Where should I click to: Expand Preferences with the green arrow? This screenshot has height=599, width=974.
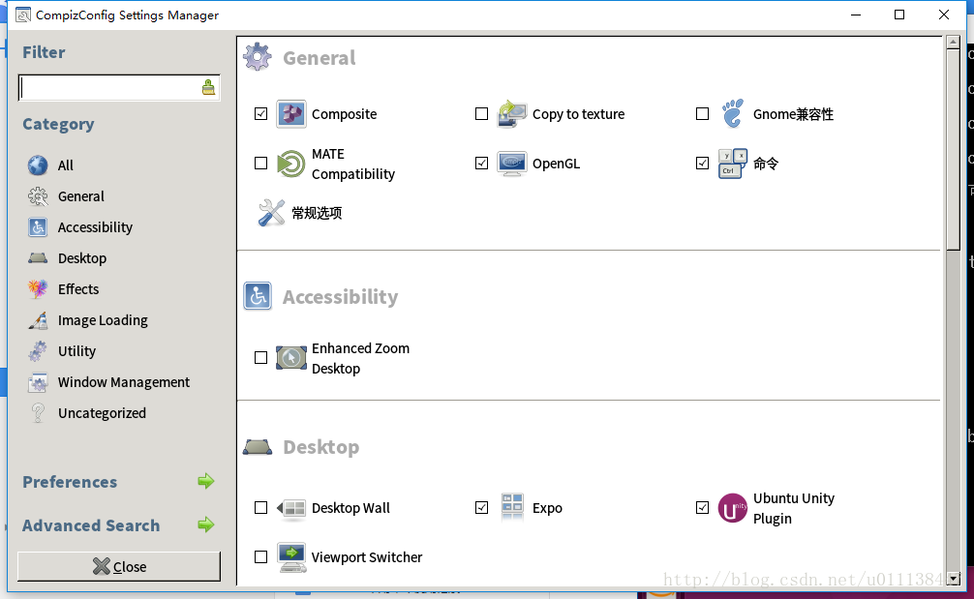coord(205,481)
